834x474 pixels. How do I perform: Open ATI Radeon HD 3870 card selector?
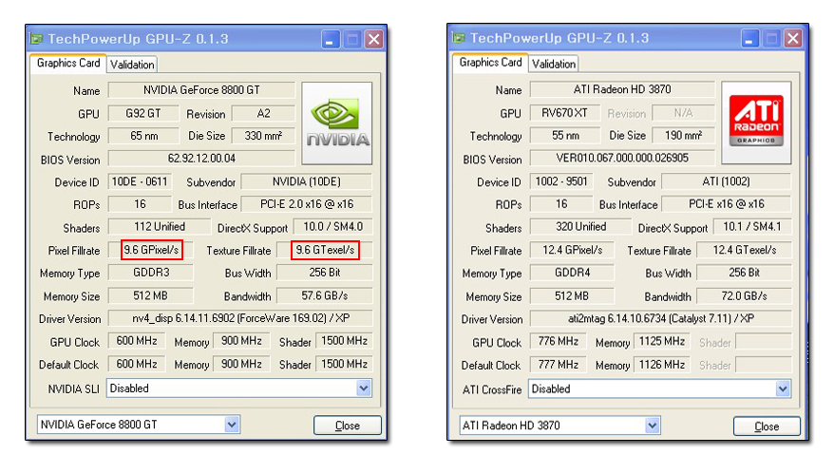pyautogui.click(x=560, y=426)
